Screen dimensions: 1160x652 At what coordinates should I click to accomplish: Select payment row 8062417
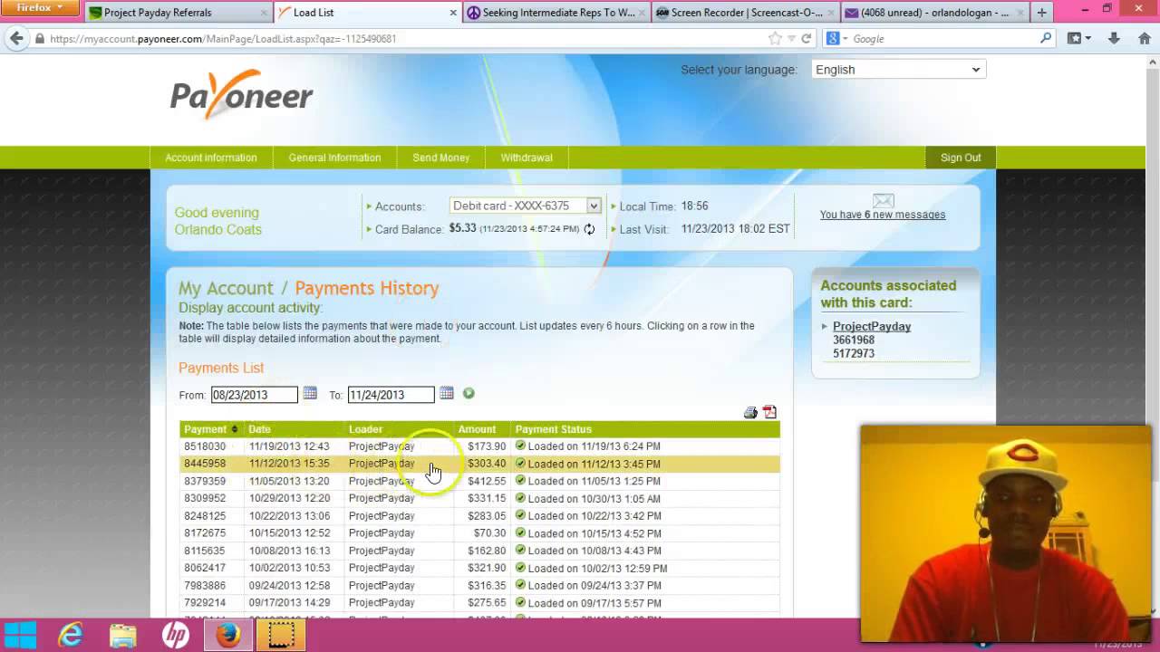tap(479, 568)
